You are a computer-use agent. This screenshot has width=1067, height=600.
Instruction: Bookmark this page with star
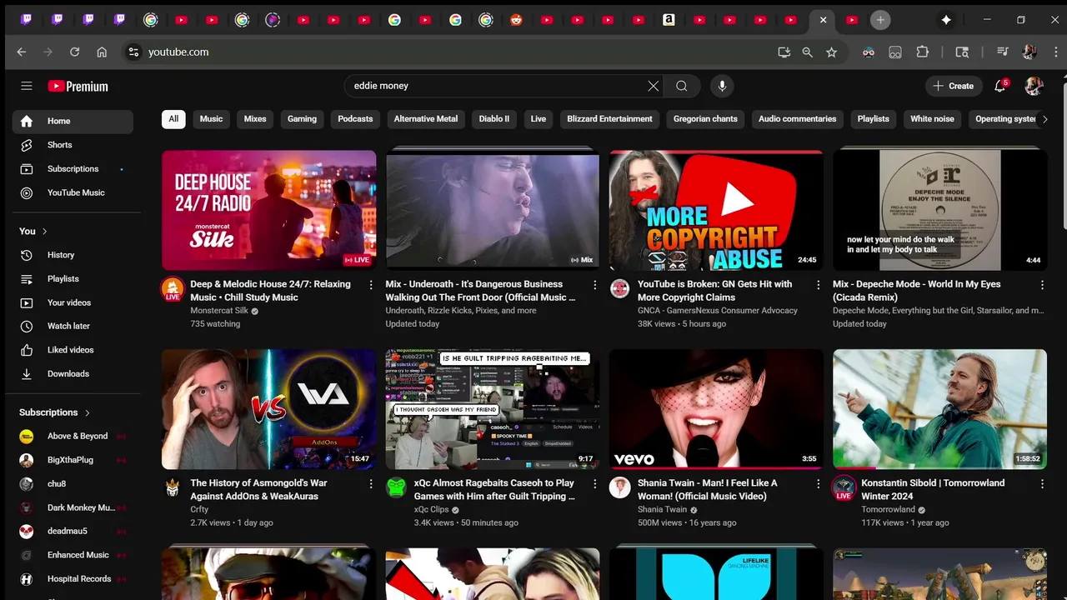click(x=831, y=52)
